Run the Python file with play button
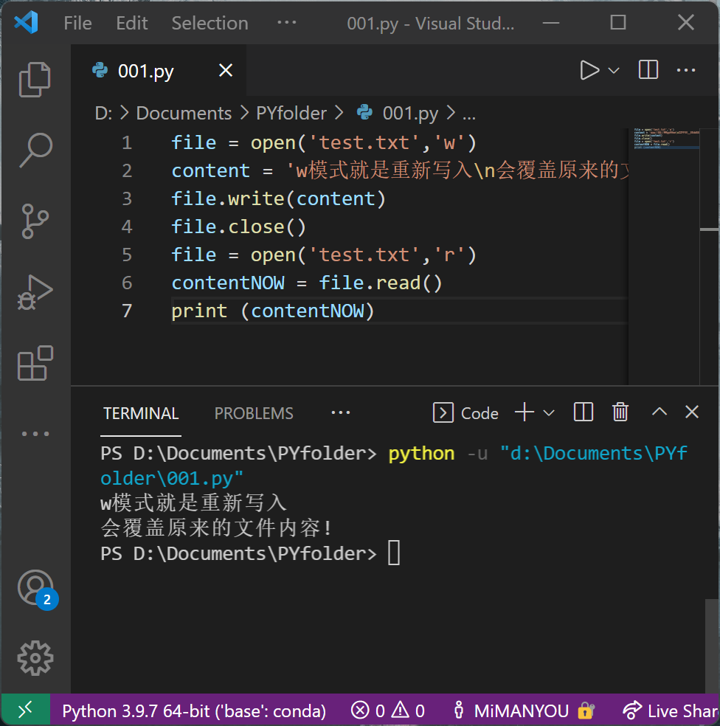 point(589,70)
